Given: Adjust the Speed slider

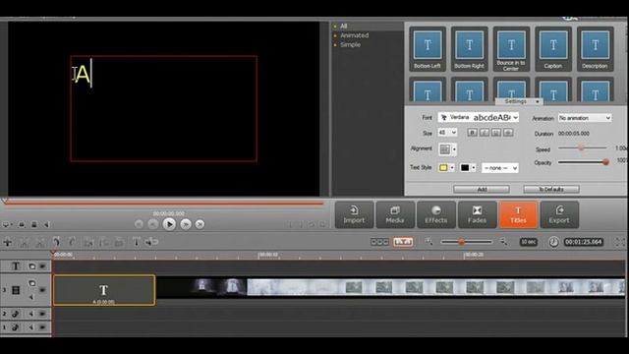Looking at the screenshot, I should (x=581, y=147).
